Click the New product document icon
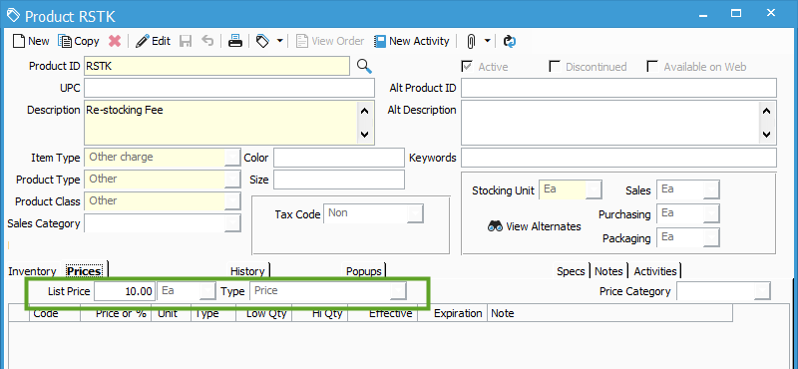The image size is (798, 369). tap(19, 41)
